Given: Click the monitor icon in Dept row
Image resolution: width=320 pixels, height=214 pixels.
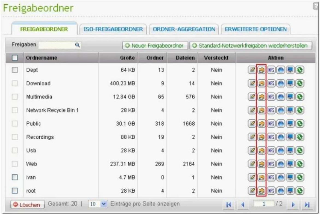Looking at the screenshot, I should pos(290,70).
